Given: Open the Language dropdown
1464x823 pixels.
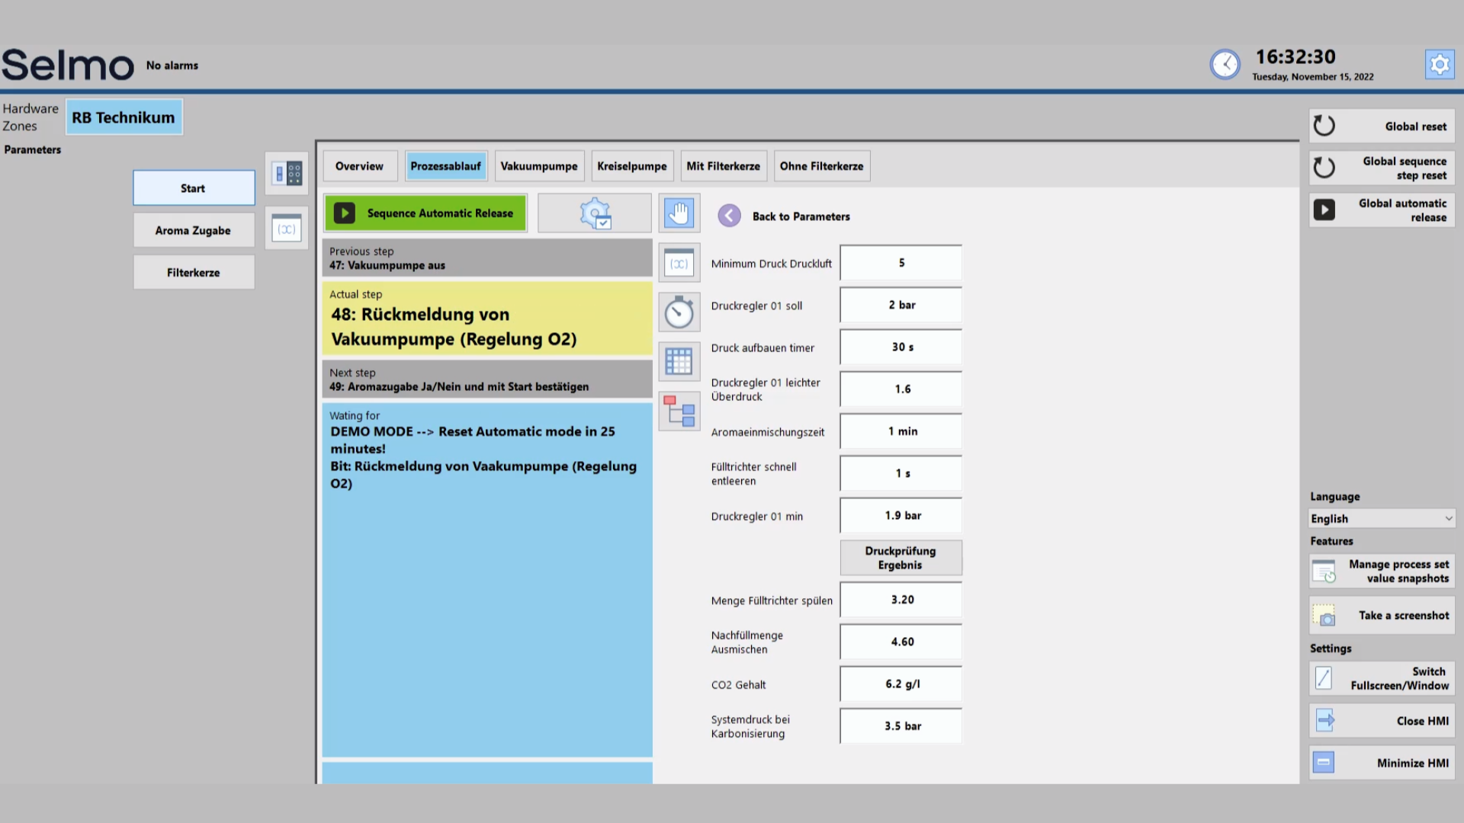Looking at the screenshot, I should click(x=1382, y=519).
